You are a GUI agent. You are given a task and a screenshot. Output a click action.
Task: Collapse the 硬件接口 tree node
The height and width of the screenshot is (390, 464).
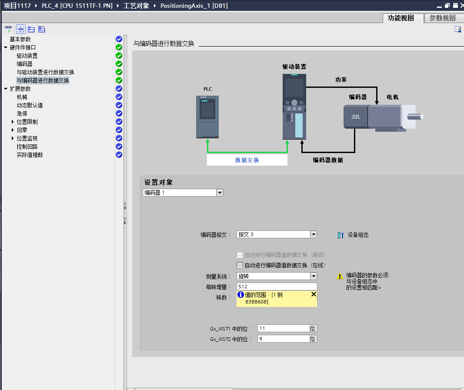tap(6, 47)
